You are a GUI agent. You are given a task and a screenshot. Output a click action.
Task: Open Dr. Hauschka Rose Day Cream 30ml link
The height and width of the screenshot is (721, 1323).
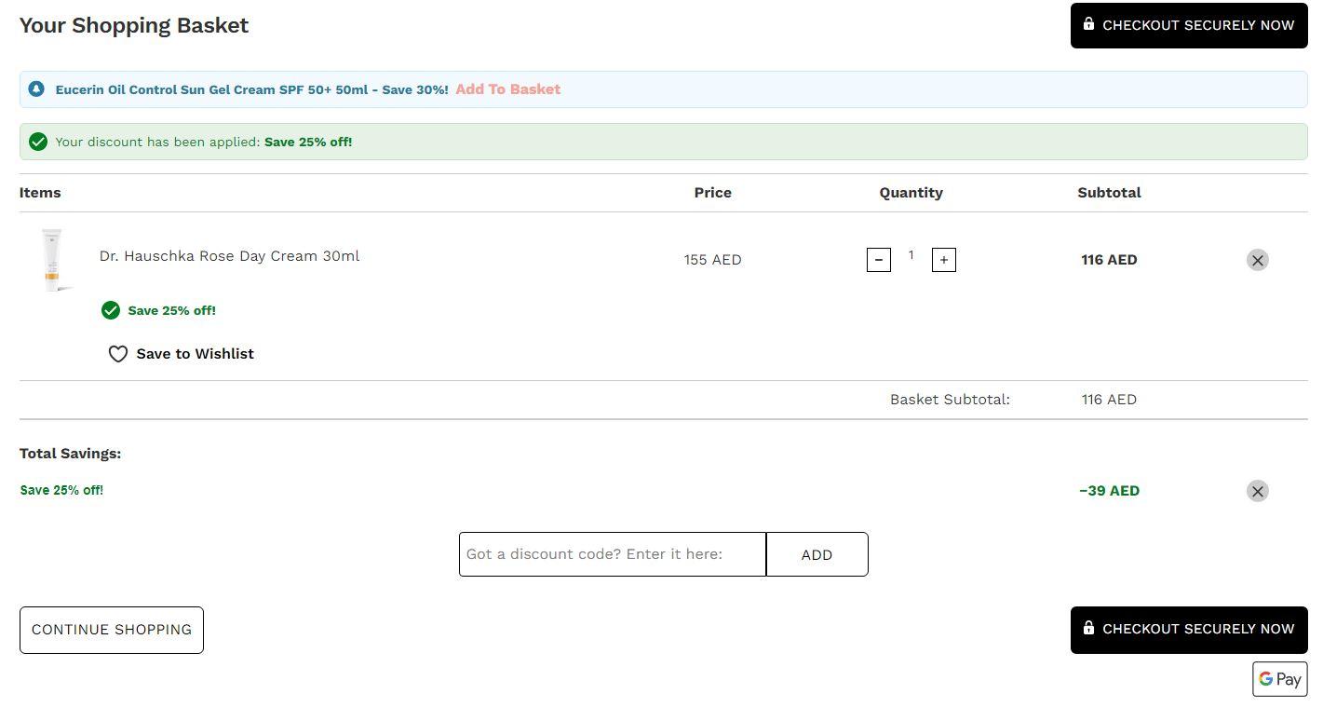point(229,256)
